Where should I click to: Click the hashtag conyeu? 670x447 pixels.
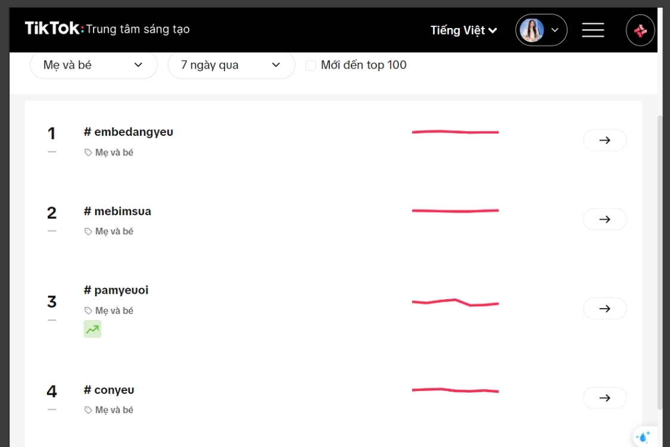(109, 390)
